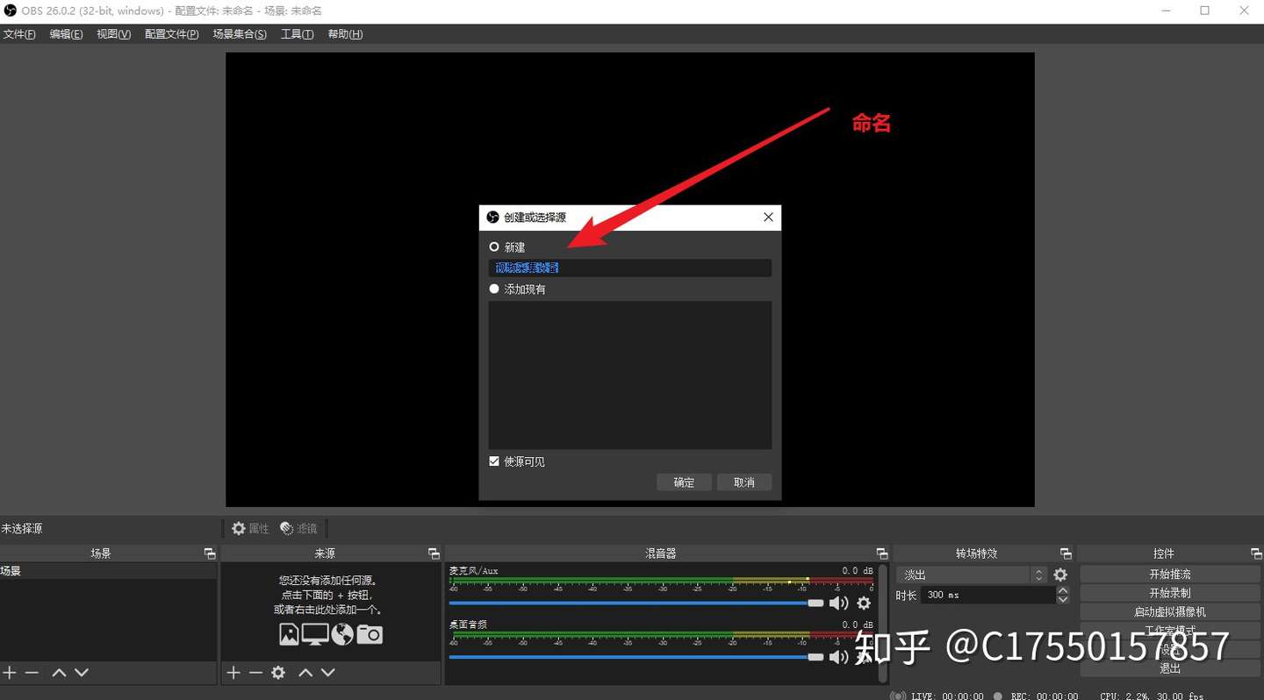The width and height of the screenshot is (1264, 700).
Task: Open the 帮助 menu
Action: click(345, 34)
